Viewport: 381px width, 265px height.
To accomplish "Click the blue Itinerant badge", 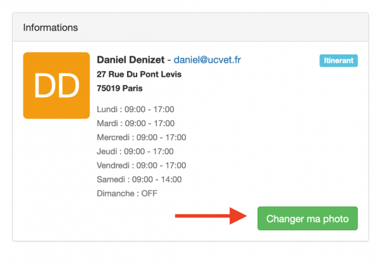I will [338, 61].
